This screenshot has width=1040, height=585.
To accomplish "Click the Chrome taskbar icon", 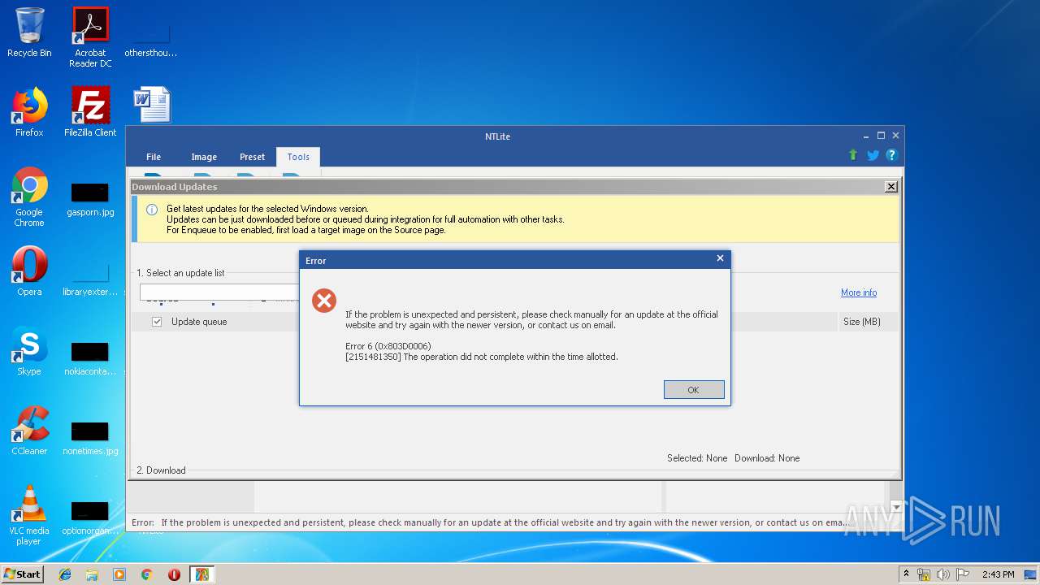I will 146,574.
